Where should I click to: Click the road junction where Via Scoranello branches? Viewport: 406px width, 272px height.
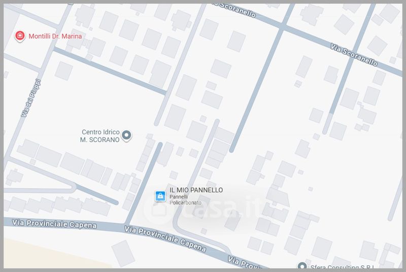[283, 26]
